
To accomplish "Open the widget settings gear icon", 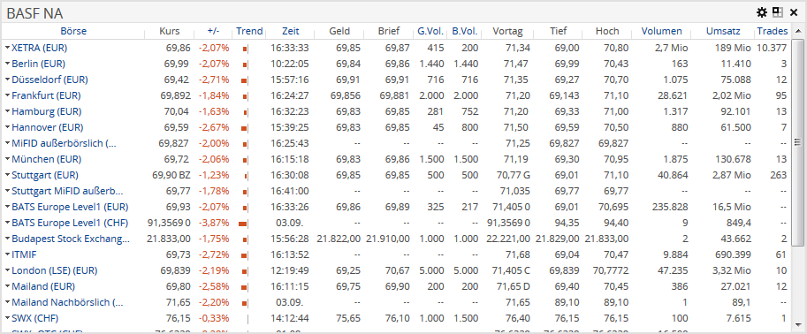I will pos(762,12).
